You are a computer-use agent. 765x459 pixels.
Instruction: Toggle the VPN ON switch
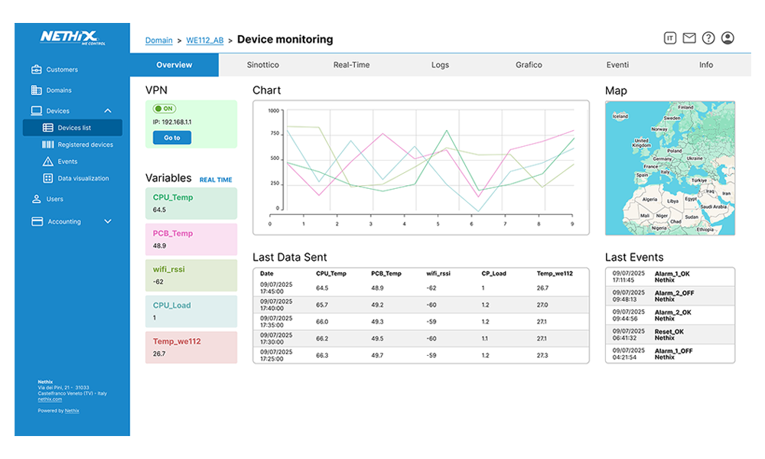[x=164, y=109]
